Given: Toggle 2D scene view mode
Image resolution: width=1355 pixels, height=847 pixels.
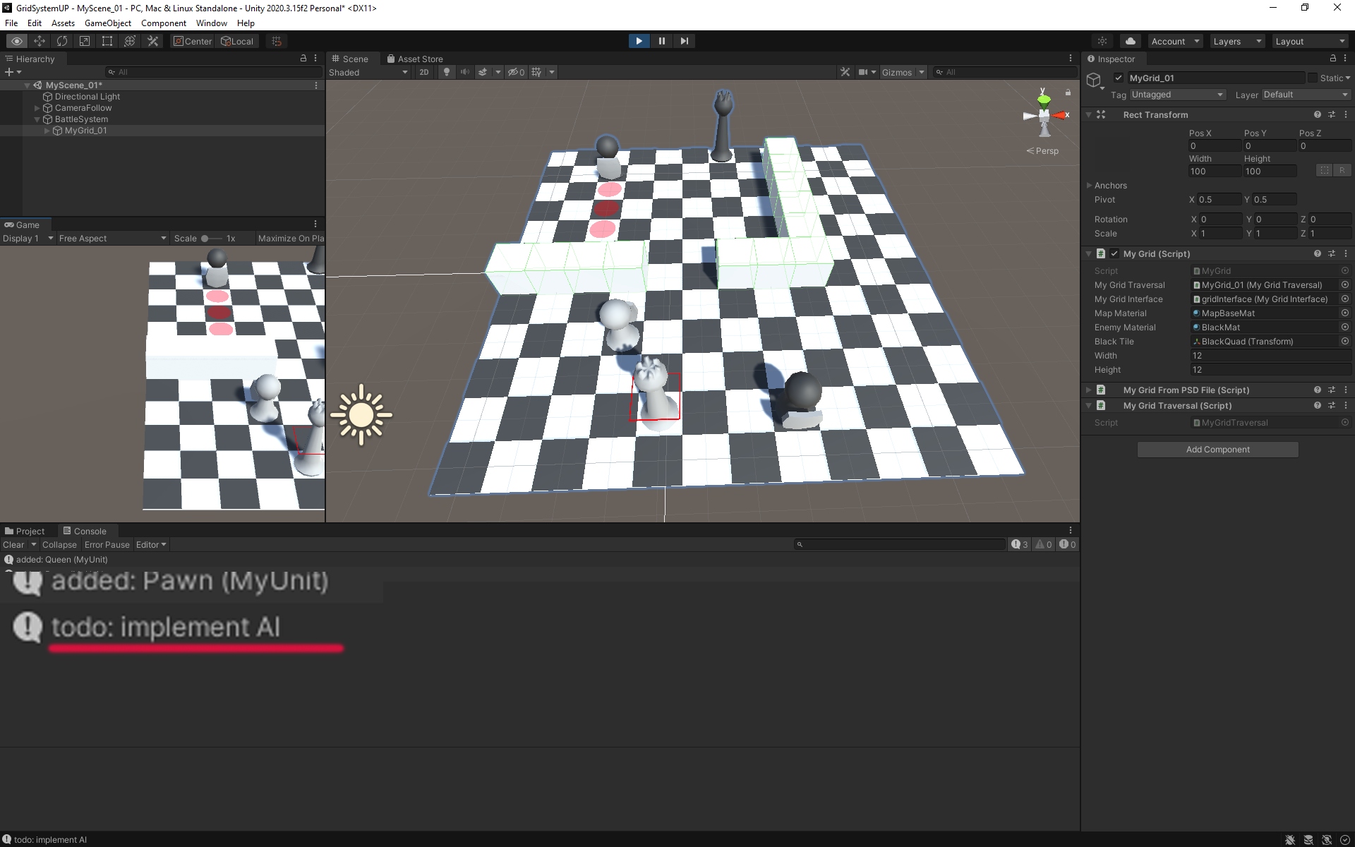Looking at the screenshot, I should [x=423, y=72].
